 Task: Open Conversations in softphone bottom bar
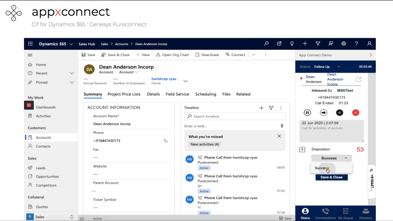click(325, 214)
